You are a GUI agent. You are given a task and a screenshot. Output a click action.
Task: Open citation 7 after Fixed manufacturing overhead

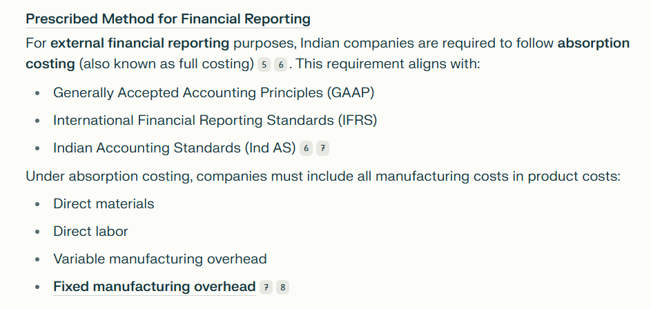266,287
